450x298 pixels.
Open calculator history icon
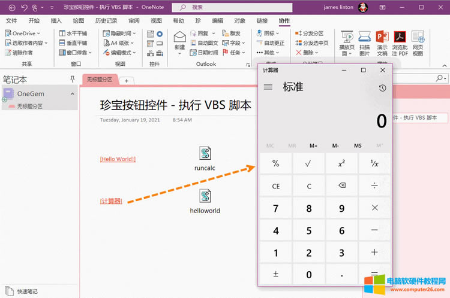382,88
